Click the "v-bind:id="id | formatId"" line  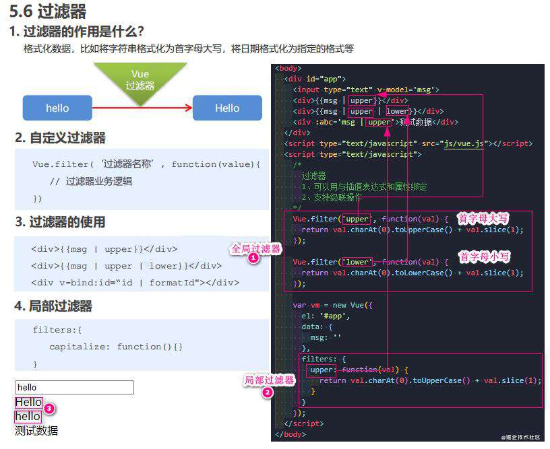coord(135,282)
